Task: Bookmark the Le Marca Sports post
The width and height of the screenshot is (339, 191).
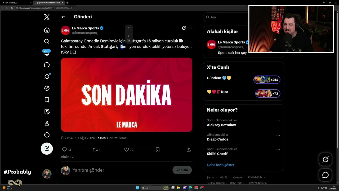Action: pos(158,150)
